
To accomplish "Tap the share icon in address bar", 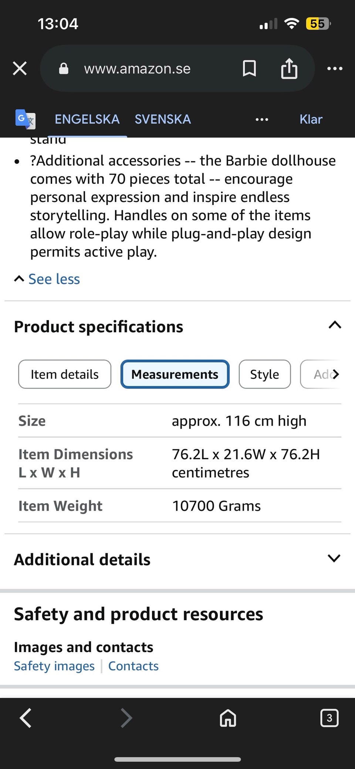I will click(x=289, y=68).
